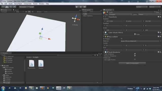Image resolution: width=162 pixels, height=91 pixels.
Task: Toggle the Mesh Renderer enabled checkbox
Action: (108, 52)
